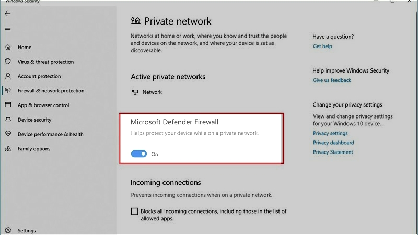The width and height of the screenshot is (418, 235).
Task: Open the Privacy dashboard link
Action: point(333,143)
